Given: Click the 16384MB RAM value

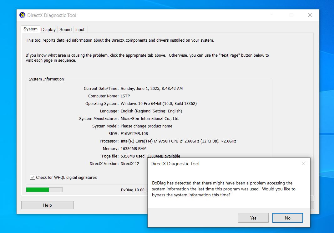Looking at the screenshot, I should point(133,148).
